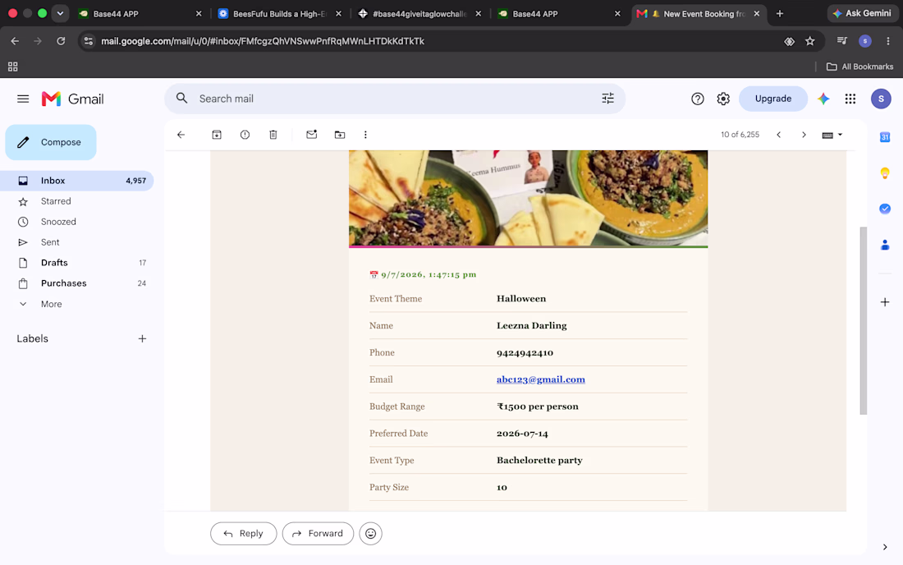Screen dimensions: 903x565
Task: Click the Upgrade button
Action: [x=772, y=99]
